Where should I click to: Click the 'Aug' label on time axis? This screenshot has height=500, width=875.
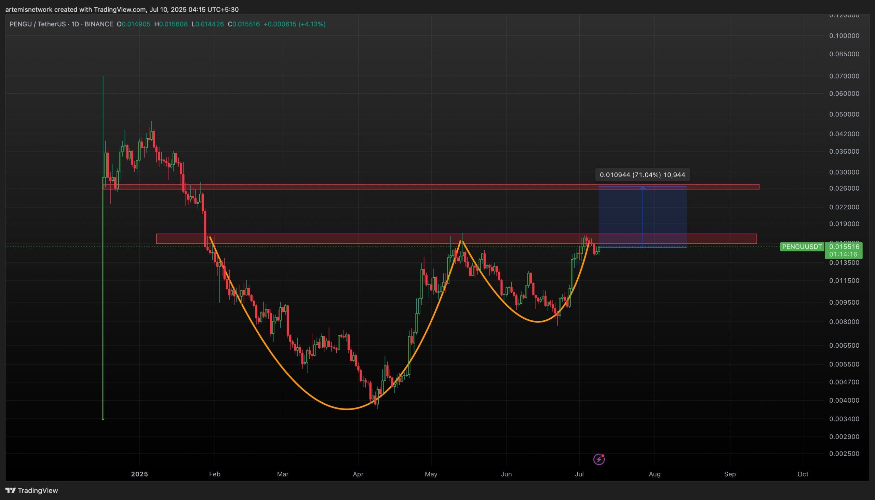[x=654, y=474]
